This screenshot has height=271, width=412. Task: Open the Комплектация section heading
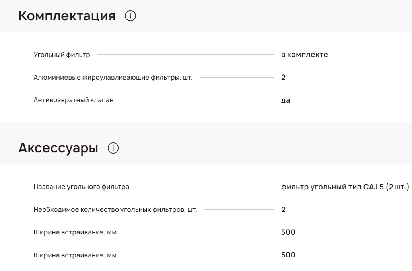pos(67,16)
